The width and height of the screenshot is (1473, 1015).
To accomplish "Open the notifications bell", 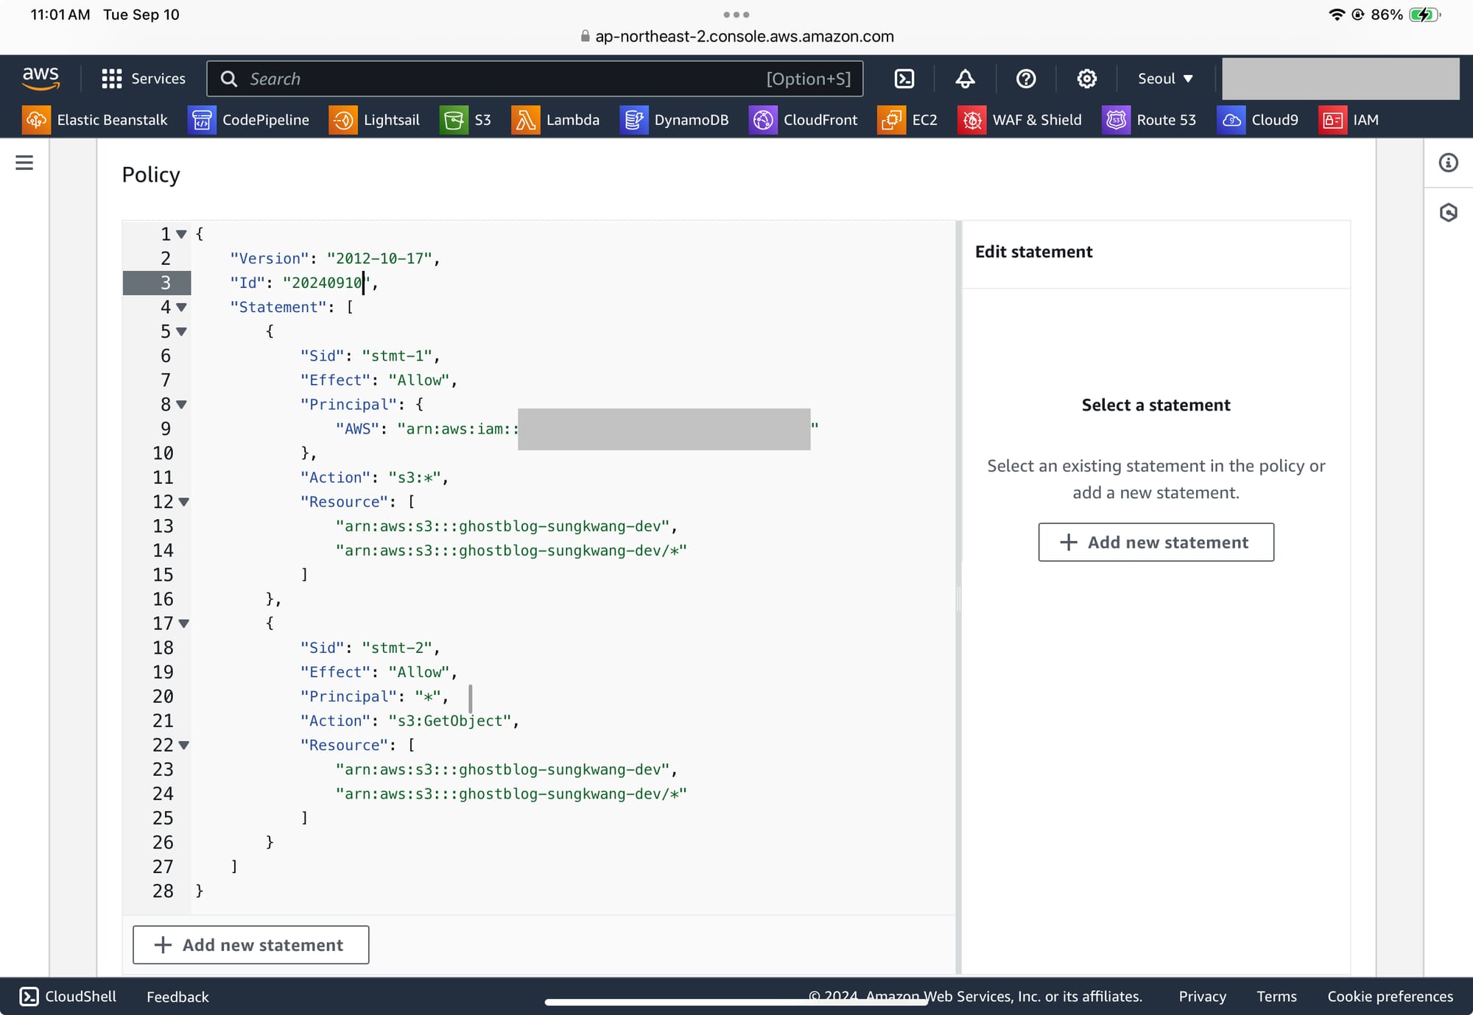I will tap(965, 79).
